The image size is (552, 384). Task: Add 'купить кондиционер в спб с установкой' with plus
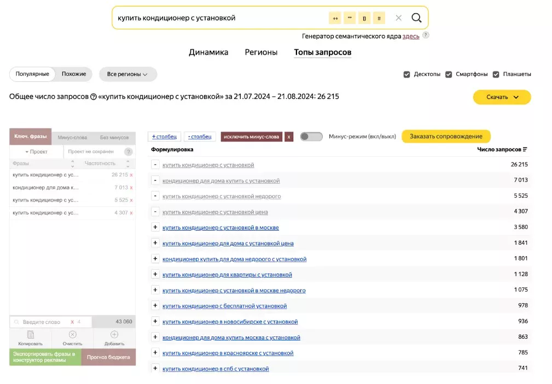[155, 368]
